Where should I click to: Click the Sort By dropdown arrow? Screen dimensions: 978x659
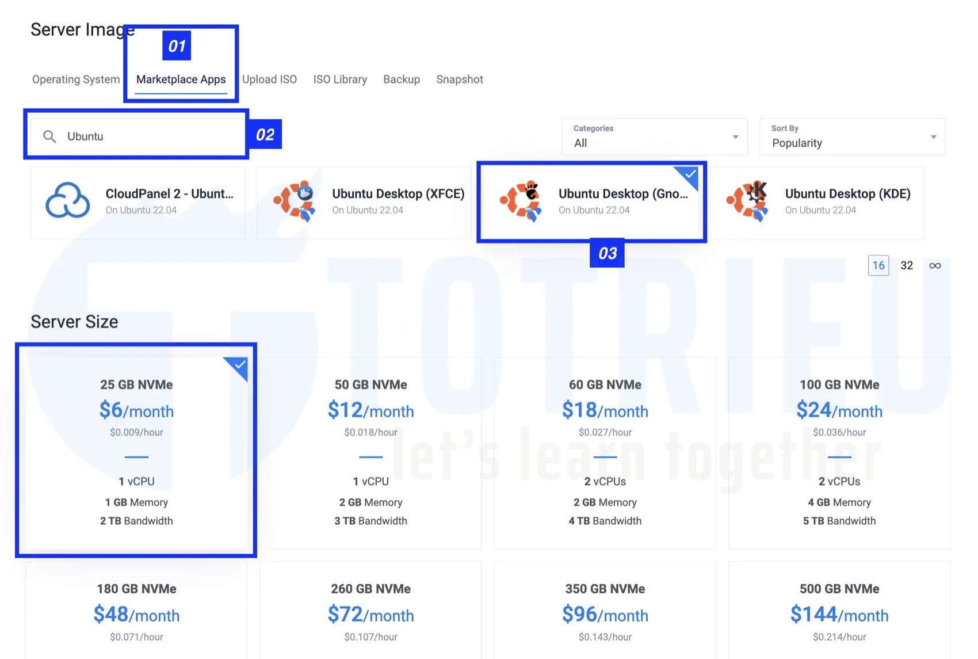pyautogui.click(x=933, y=137)
